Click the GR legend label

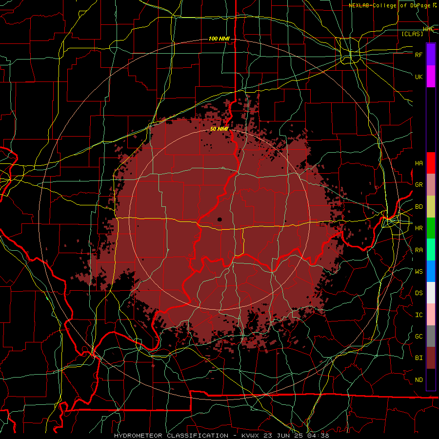point(419,185)
